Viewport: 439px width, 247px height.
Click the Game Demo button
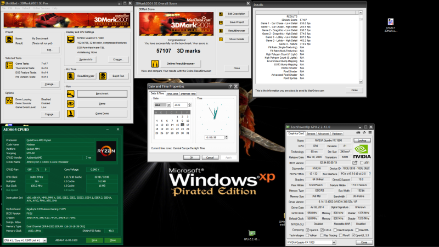pyautogui.click(x=102, y=114)
